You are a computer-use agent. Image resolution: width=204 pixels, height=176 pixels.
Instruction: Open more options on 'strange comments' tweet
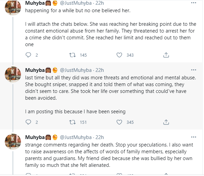tap(193, 137)
